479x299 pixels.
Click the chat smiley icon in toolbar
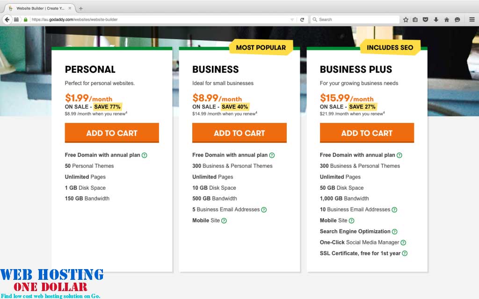pyautogui.click(x=457, y=20)
